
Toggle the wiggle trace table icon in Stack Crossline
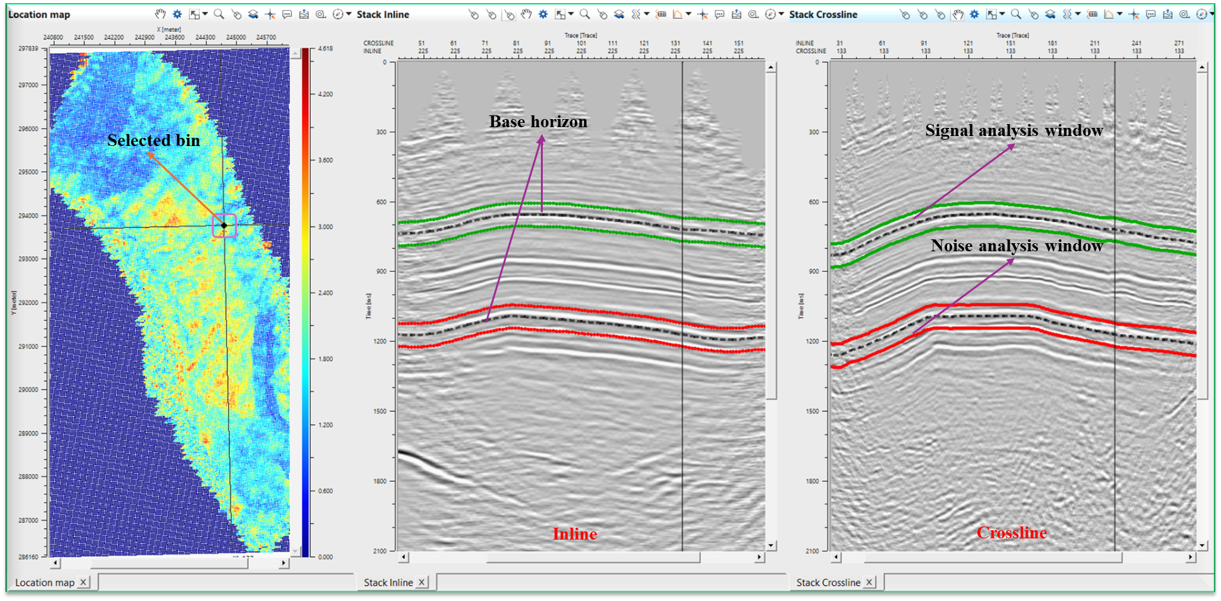1092,14
